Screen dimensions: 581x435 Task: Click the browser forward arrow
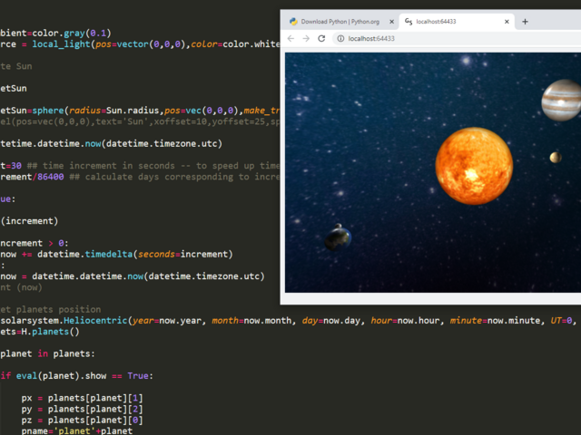tap(306, 39)
